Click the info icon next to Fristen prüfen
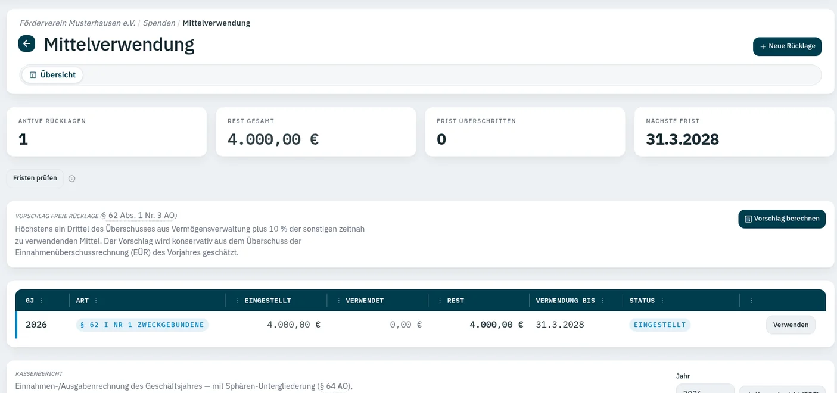Screen dimensions: 837x393 click(x=72, y=179)
